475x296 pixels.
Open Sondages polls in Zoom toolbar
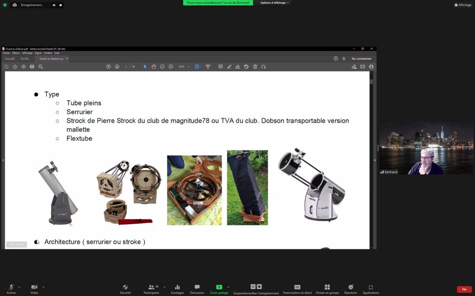pyautogui.click(x=177, y=289)
